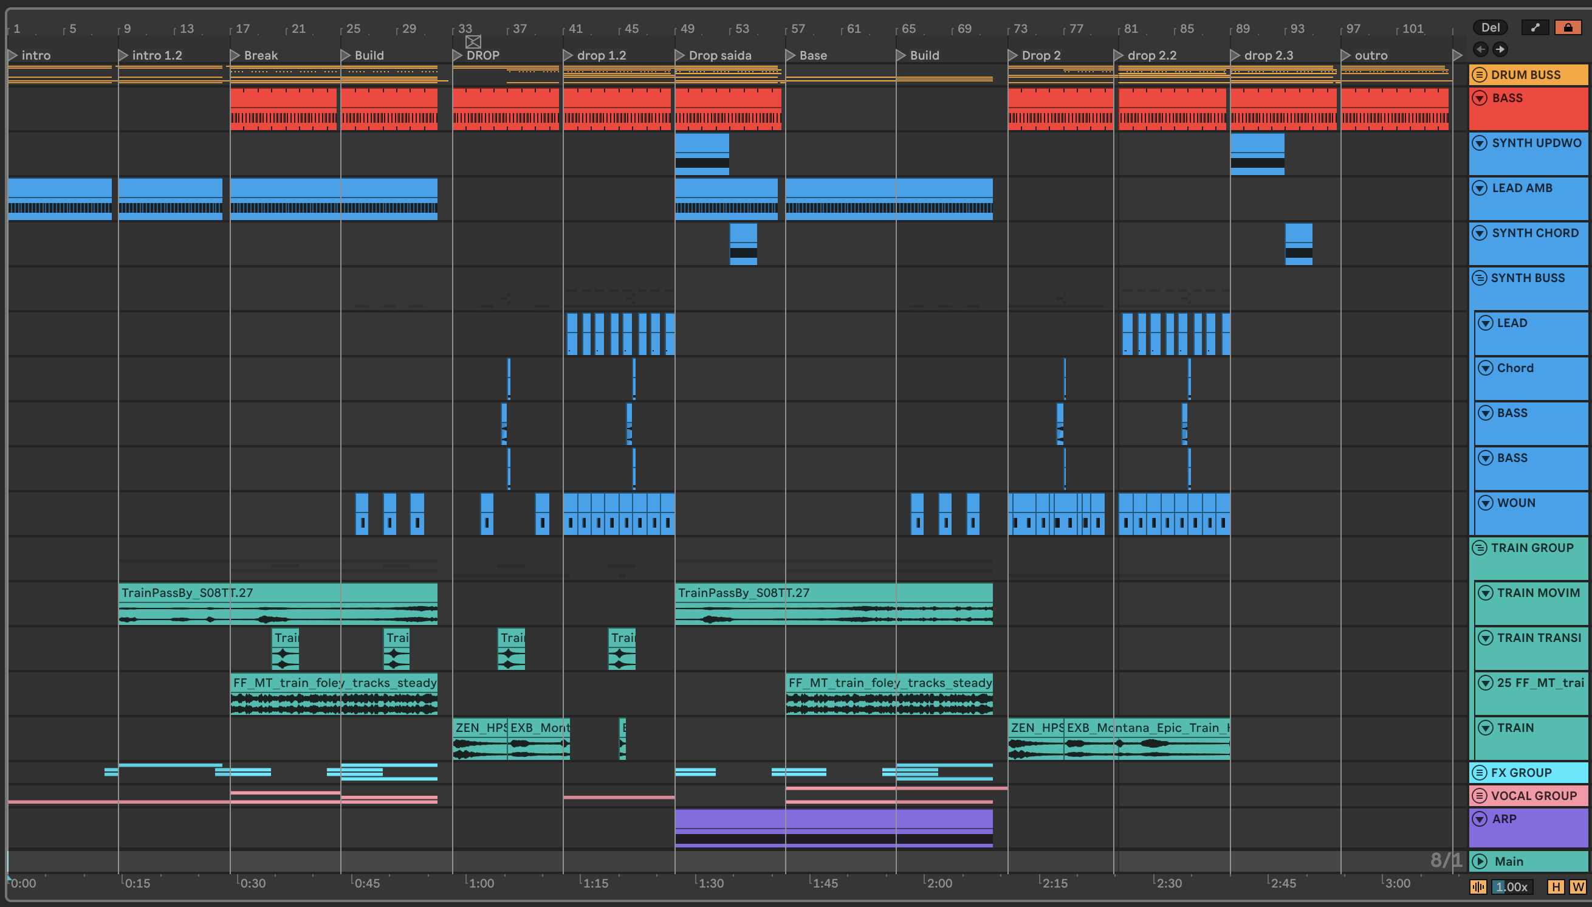Jump to the intro locator flag
1592x907 pixels.
12,55
